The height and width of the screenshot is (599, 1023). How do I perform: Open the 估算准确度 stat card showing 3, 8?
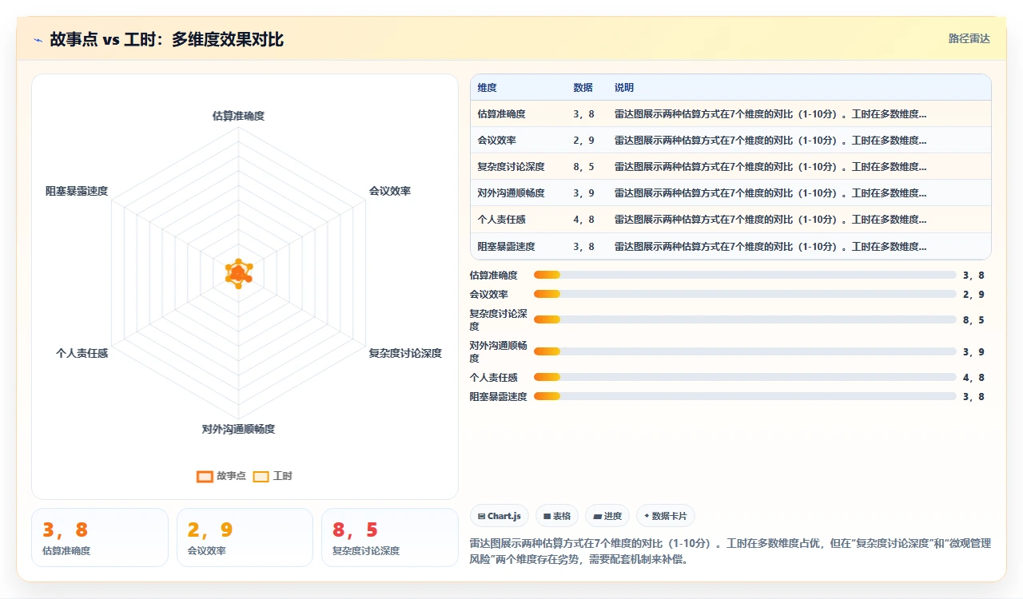[100, 538]
